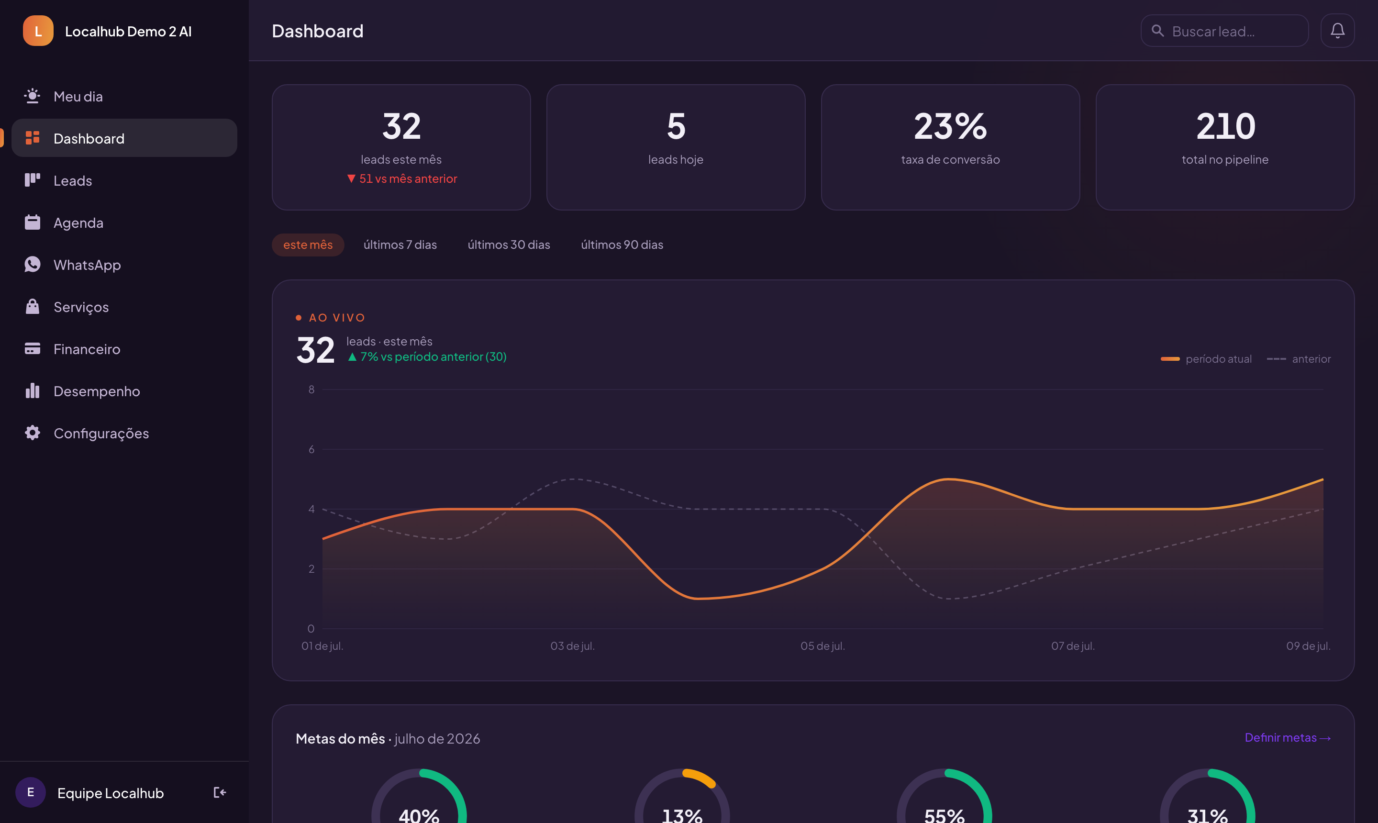Image resolution: width=1378 pixels, height=823 pixels.
Task: Switch to 'últimos 7 dias' filter
Action: click(400, 245)
